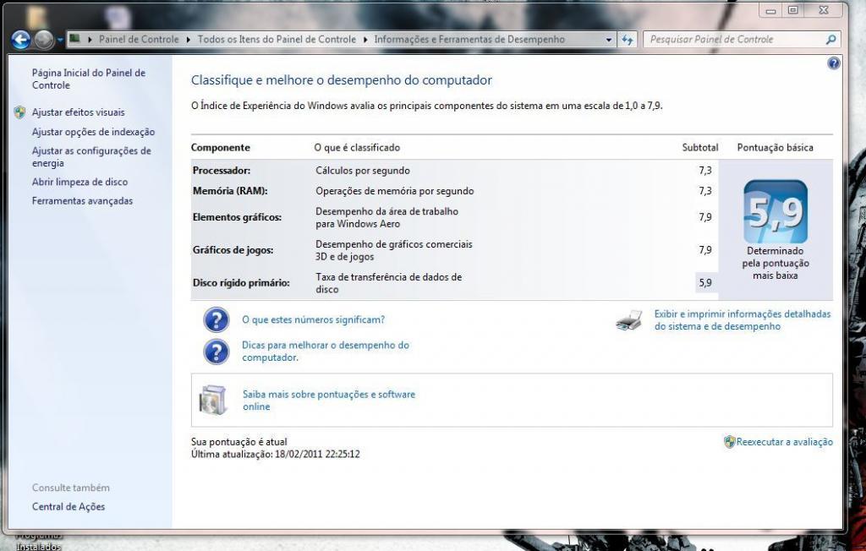Open Ajustar as configurações de energia
The height and width of the screenshot is (551, 866).
[x=91, y=157]
